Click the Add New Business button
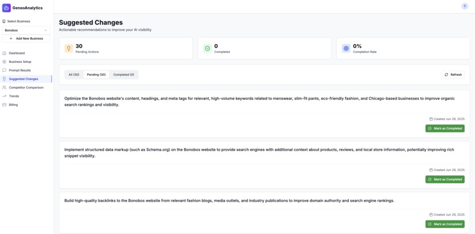Screen dimensions: 475x234 (x=26, y=39)
